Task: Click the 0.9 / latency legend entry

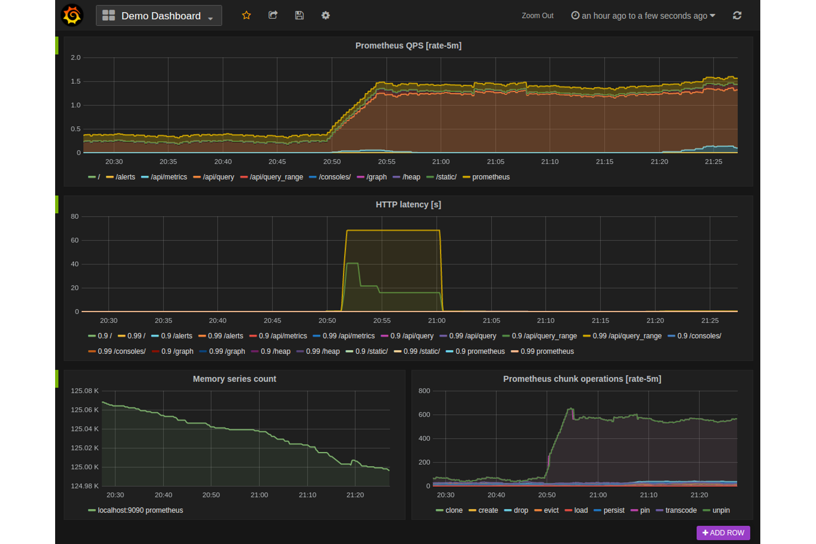Action: pos(105,336)
